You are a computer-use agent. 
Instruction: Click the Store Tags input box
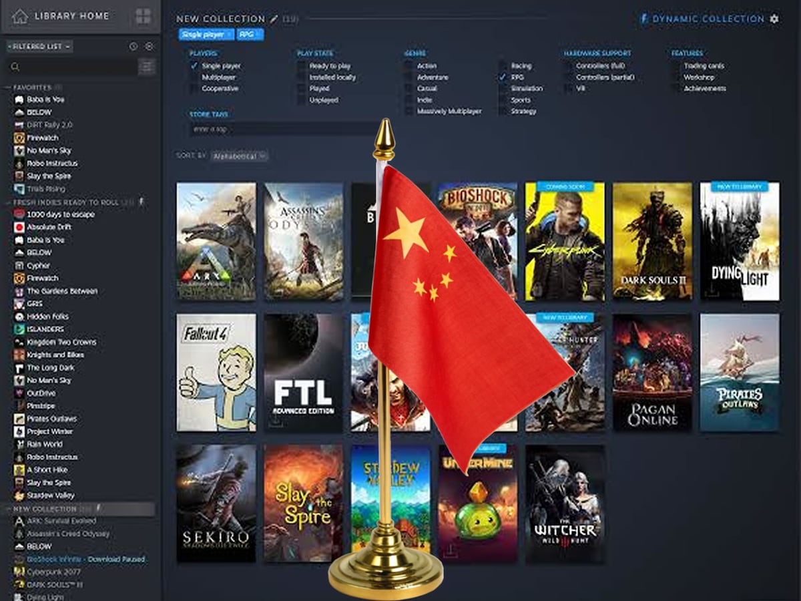pos(284,129)
